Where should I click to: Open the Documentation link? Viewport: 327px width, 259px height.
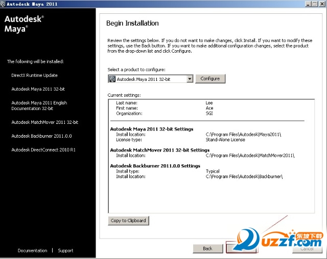tap(32, 251)
